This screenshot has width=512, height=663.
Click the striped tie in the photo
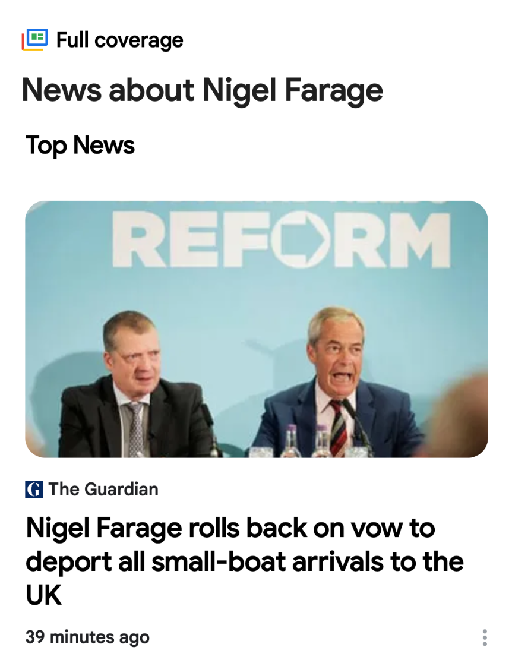click(337, 428)
